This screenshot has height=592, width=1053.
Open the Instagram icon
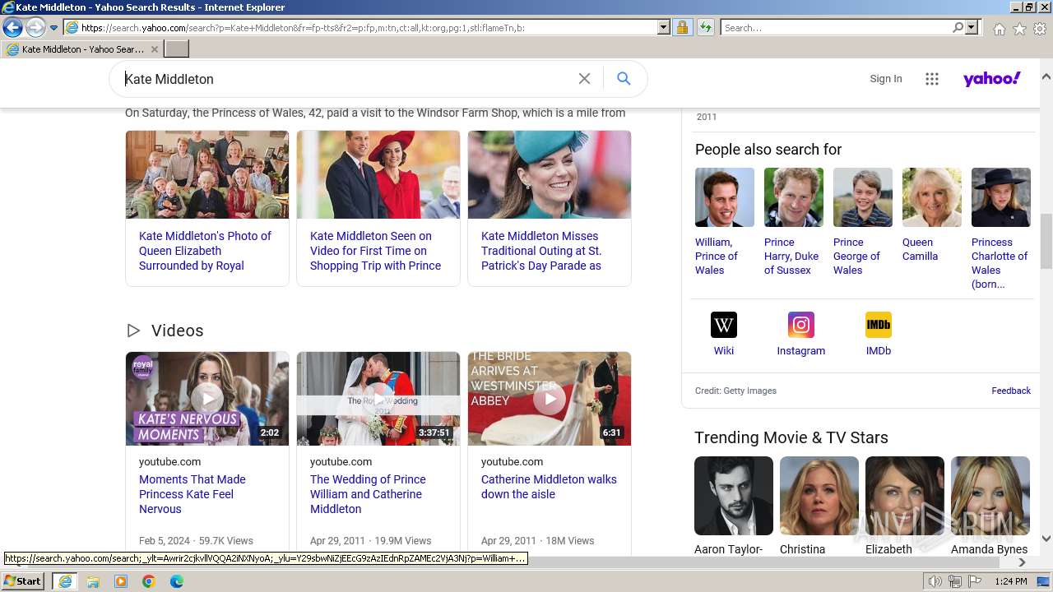click(x=801, y=325)
